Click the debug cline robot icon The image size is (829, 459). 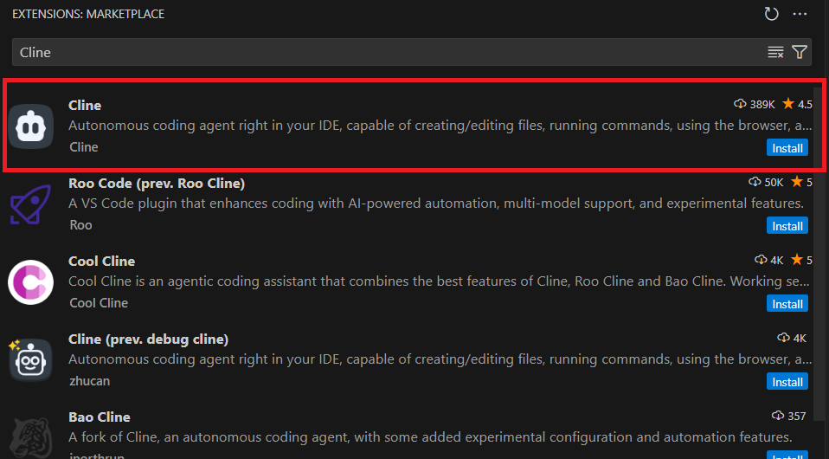click(x=30, y=360)
